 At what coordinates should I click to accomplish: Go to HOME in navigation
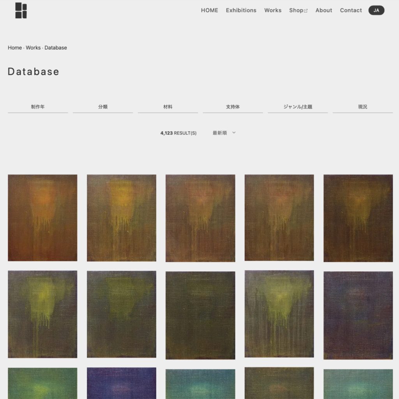pos(209,11)
